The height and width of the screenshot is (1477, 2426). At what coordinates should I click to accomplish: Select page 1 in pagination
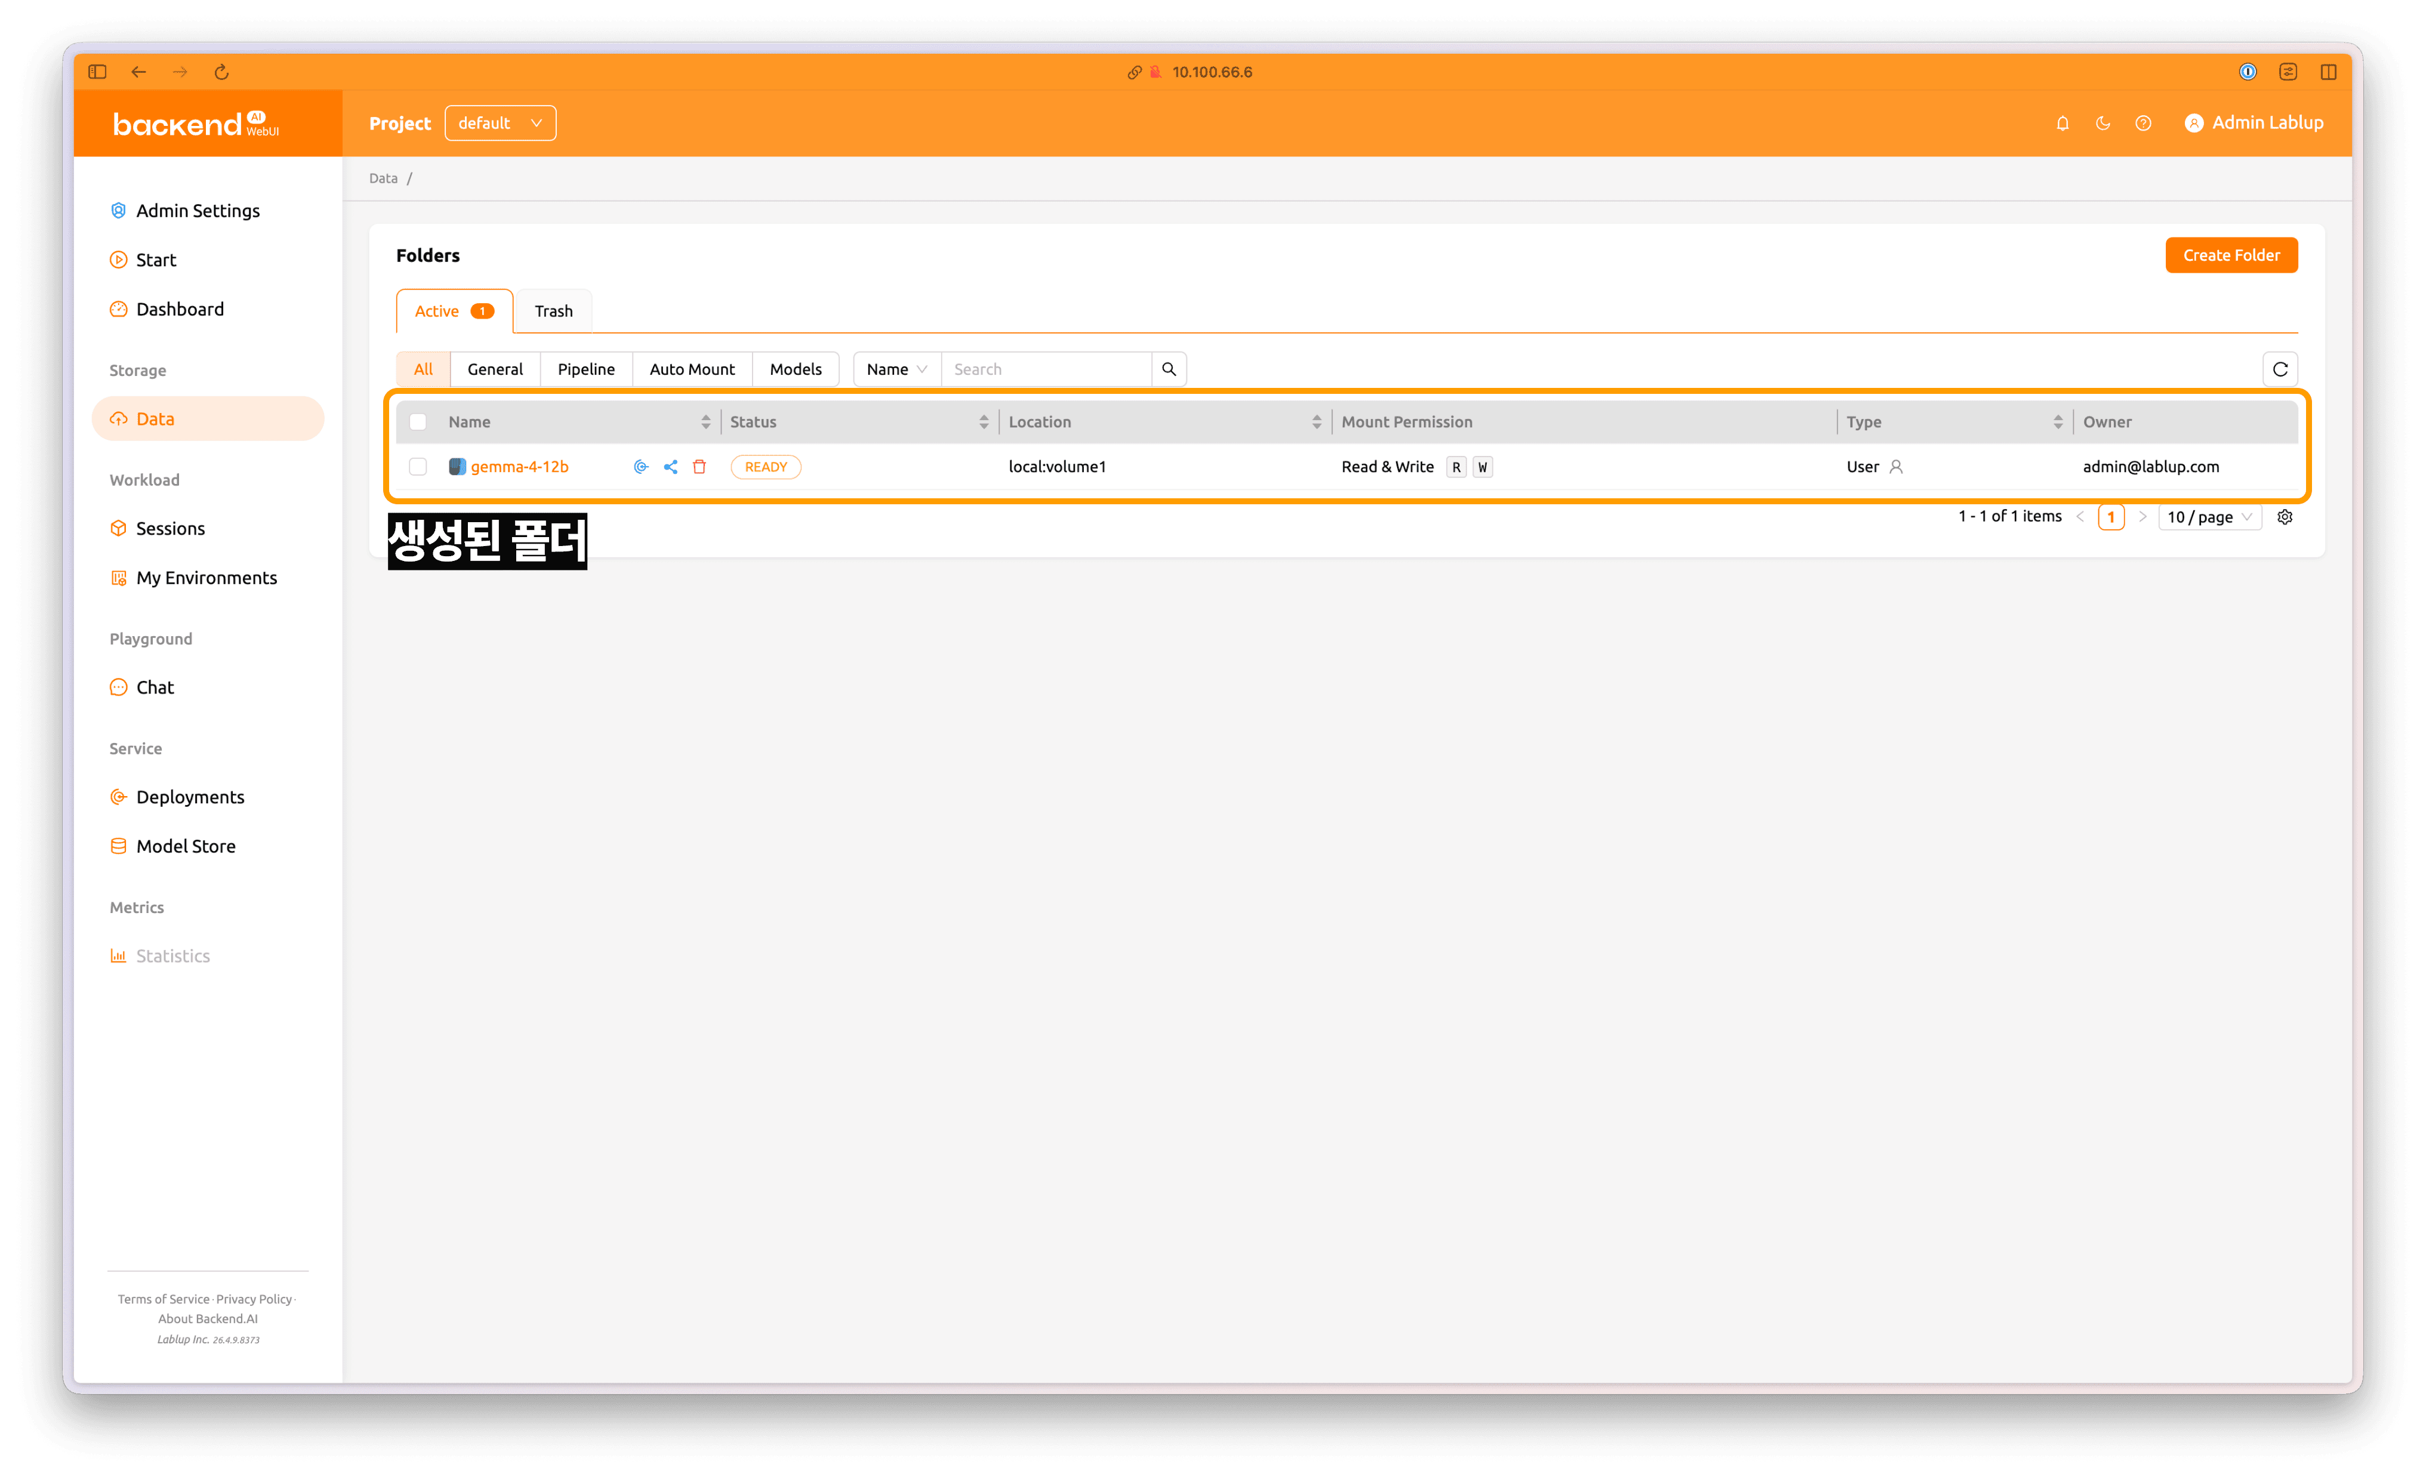pos(2111,517)
